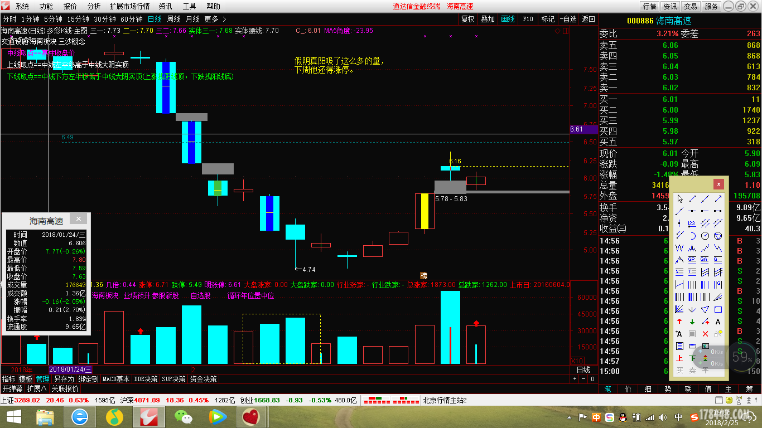Open WeChat from the taskbar
The width and height of the screenshot is (762, 428).
[182, 416]
